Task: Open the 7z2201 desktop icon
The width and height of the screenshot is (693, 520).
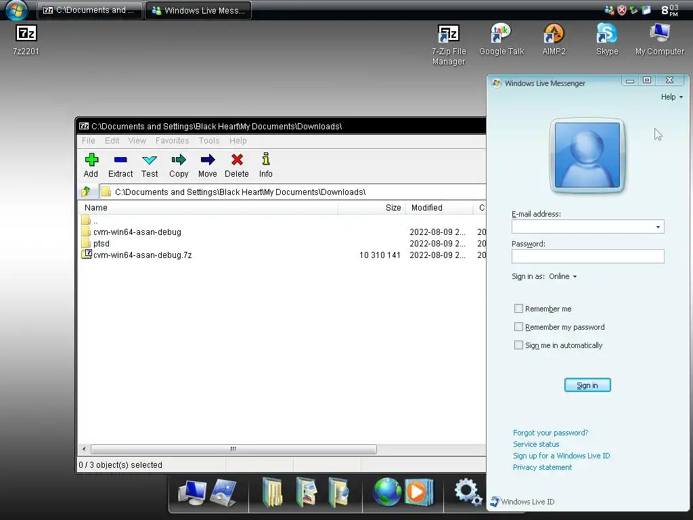Action: point(26,40)
